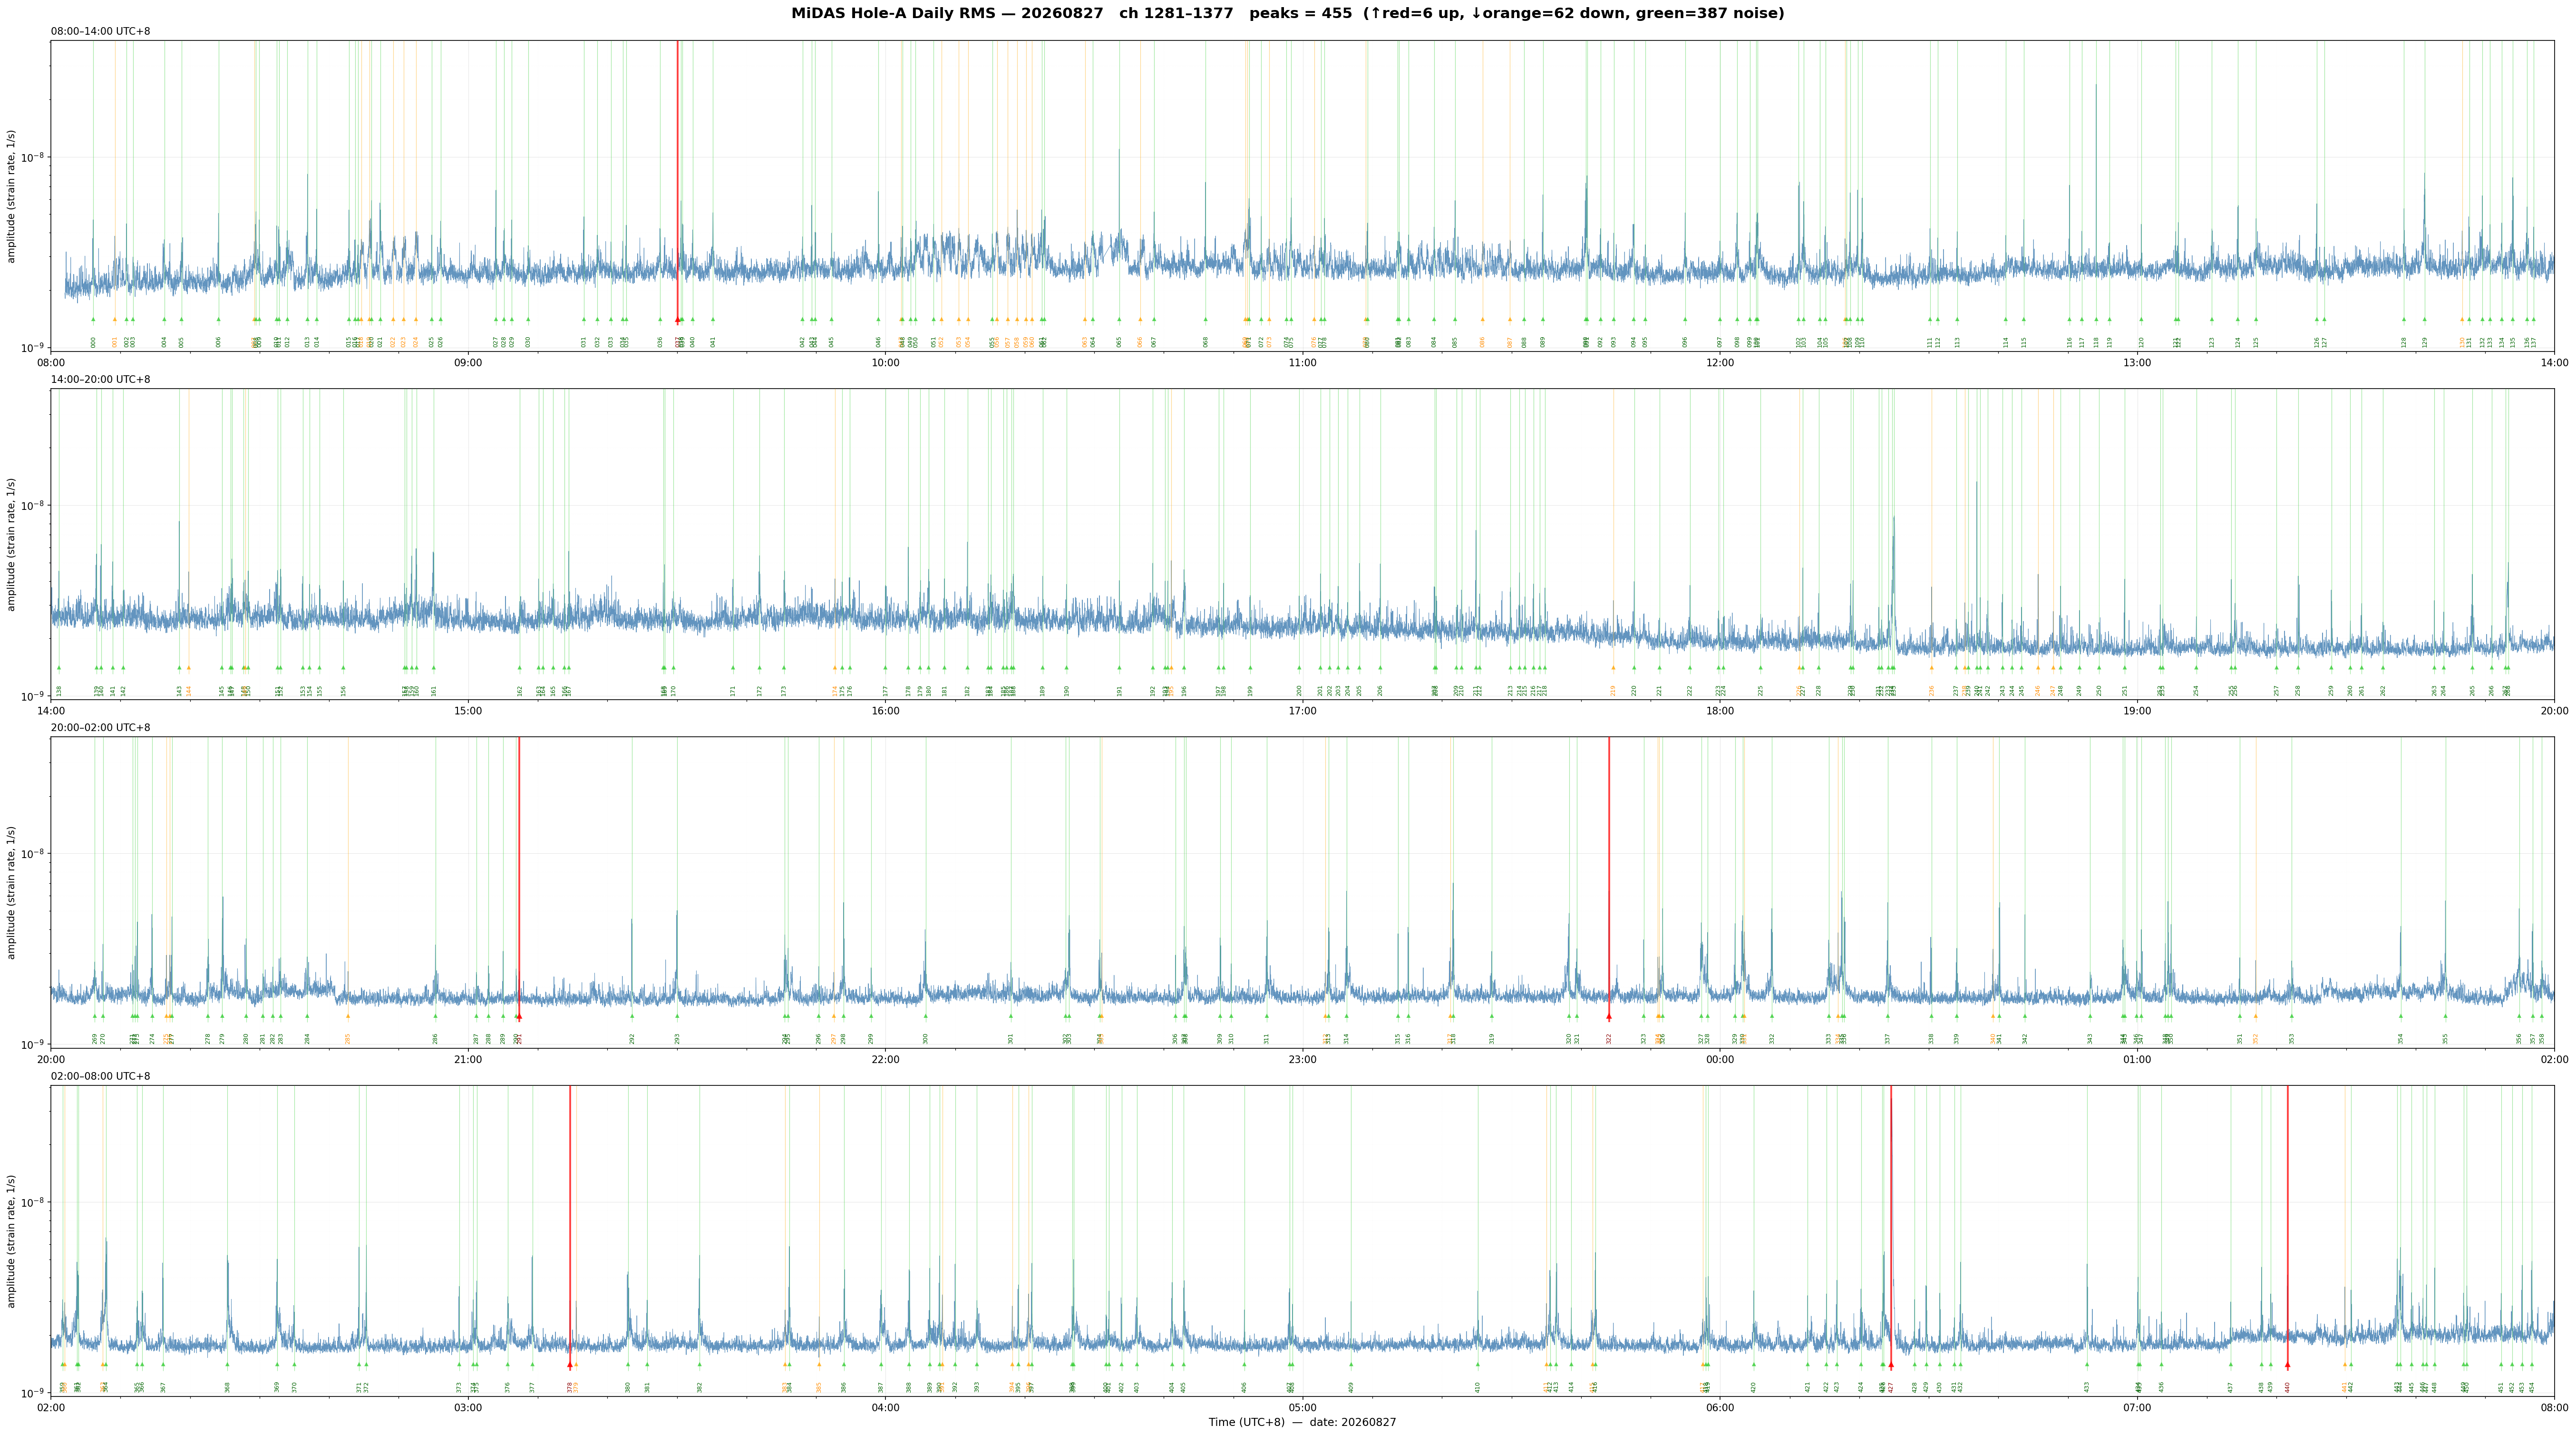Select the "20:00–02:00 UTC+8" panel heading
2576x1435 pixels.
tap(101, 728)
